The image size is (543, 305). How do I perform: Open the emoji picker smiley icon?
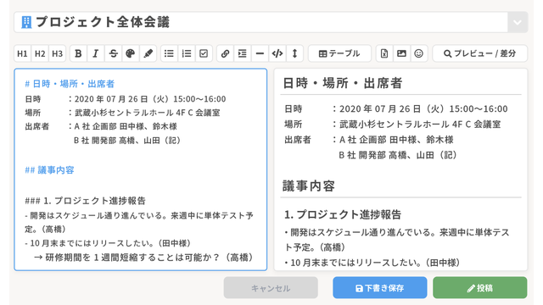click(x=418, y=53)
